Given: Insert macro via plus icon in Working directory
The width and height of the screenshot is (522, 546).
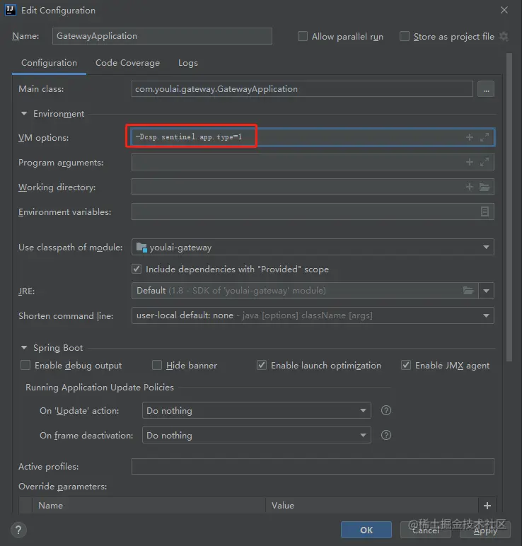Looking at the screenshot, I should pyautogui.click(x=470, y=187).
